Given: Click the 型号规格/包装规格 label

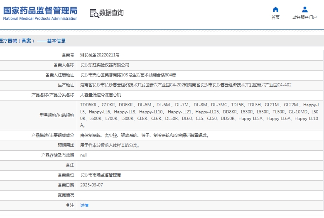Looking at the screenshot, I should click(x=57, y=115).
